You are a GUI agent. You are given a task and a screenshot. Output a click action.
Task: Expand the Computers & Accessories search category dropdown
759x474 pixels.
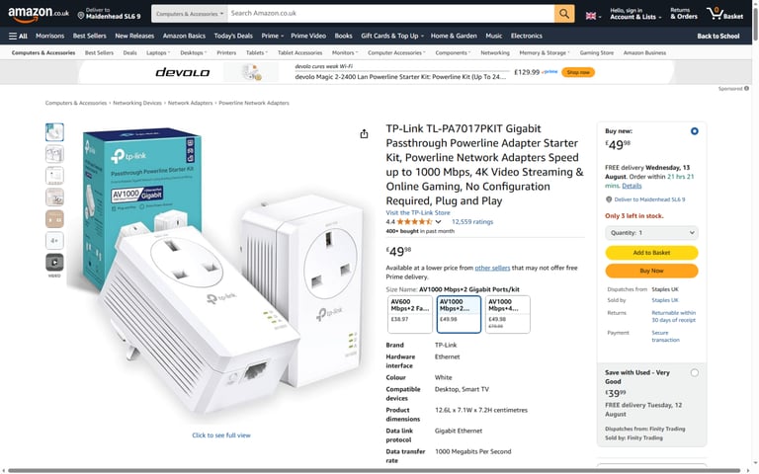point(190,14)
